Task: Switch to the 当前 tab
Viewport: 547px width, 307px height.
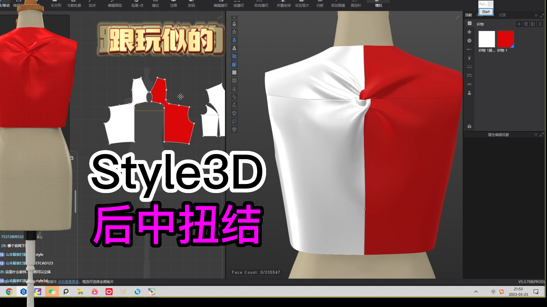Action: (468, 15)
